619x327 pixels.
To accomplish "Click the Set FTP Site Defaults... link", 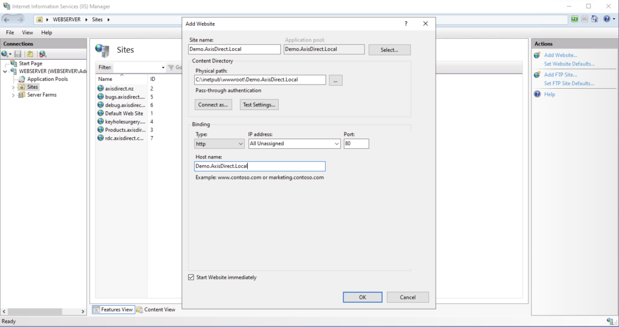I will (569, 83).
